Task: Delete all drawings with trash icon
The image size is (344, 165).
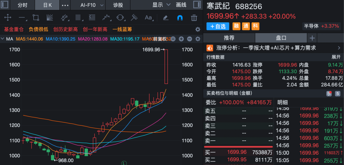Action: (194, 17)
